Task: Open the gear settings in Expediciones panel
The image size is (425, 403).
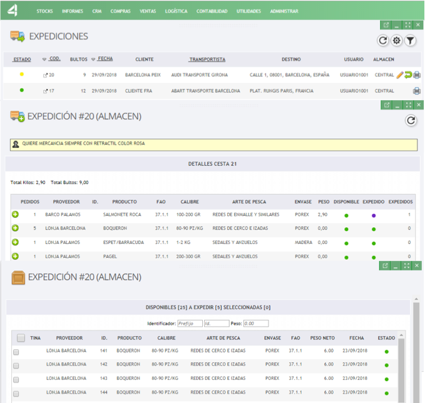Action: (x=397, y=41)
